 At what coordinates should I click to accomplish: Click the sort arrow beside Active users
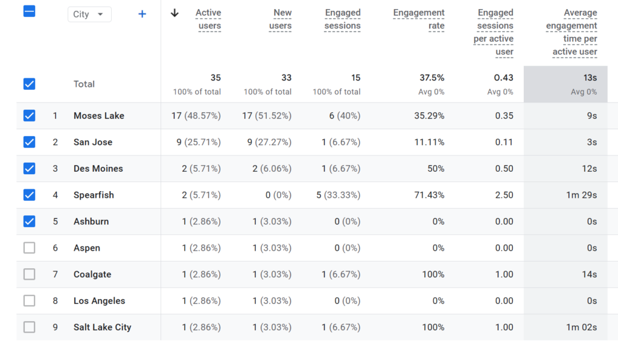tap(175, 13)
